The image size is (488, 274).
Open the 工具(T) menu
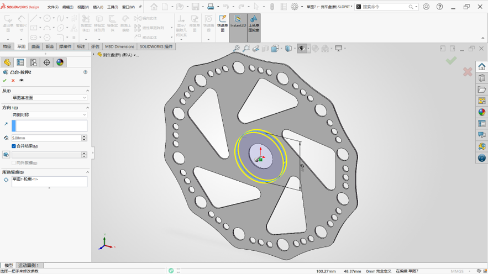113,7
